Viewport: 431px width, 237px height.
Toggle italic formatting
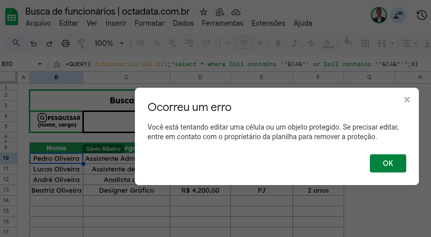(295, 43)
